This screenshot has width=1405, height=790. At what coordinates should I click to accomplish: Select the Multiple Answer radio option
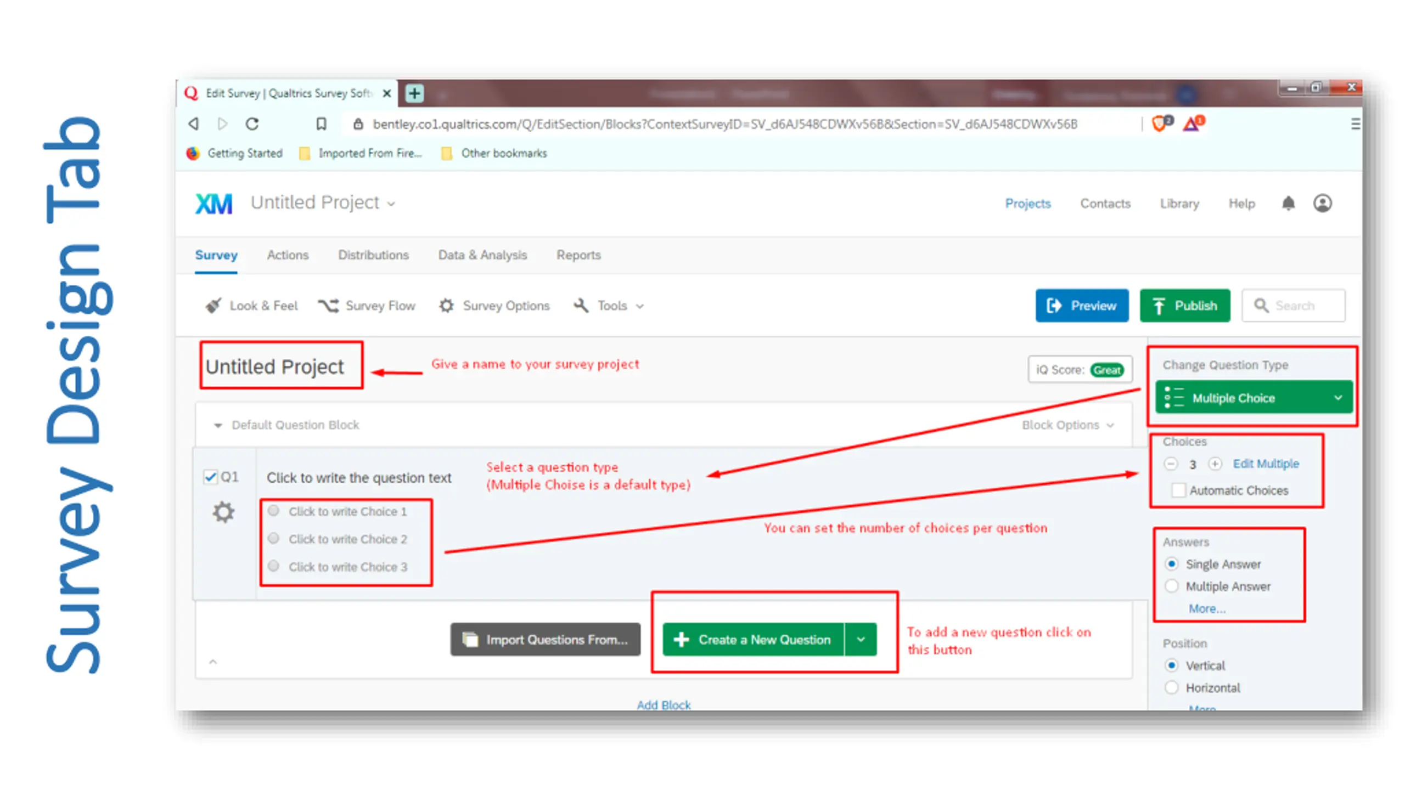tap(1171, 586)
